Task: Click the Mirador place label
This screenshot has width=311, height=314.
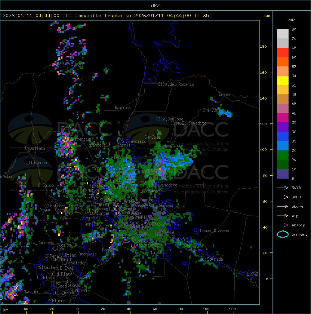Action: point(157,252)
